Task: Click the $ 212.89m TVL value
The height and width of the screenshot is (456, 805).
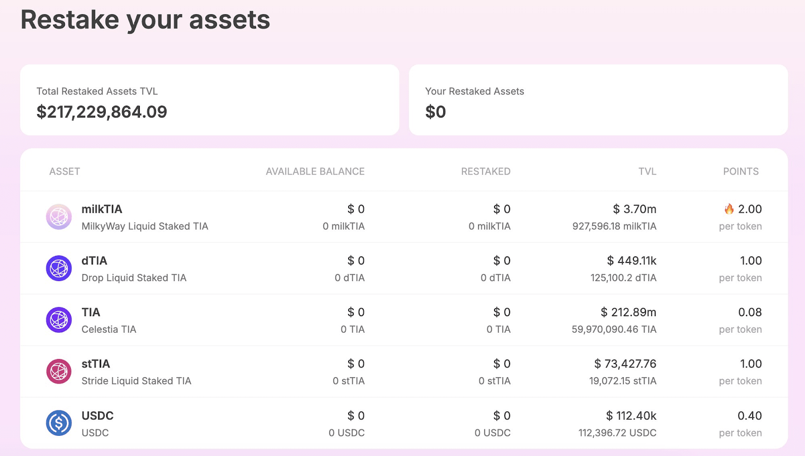Action: point(628,312)
